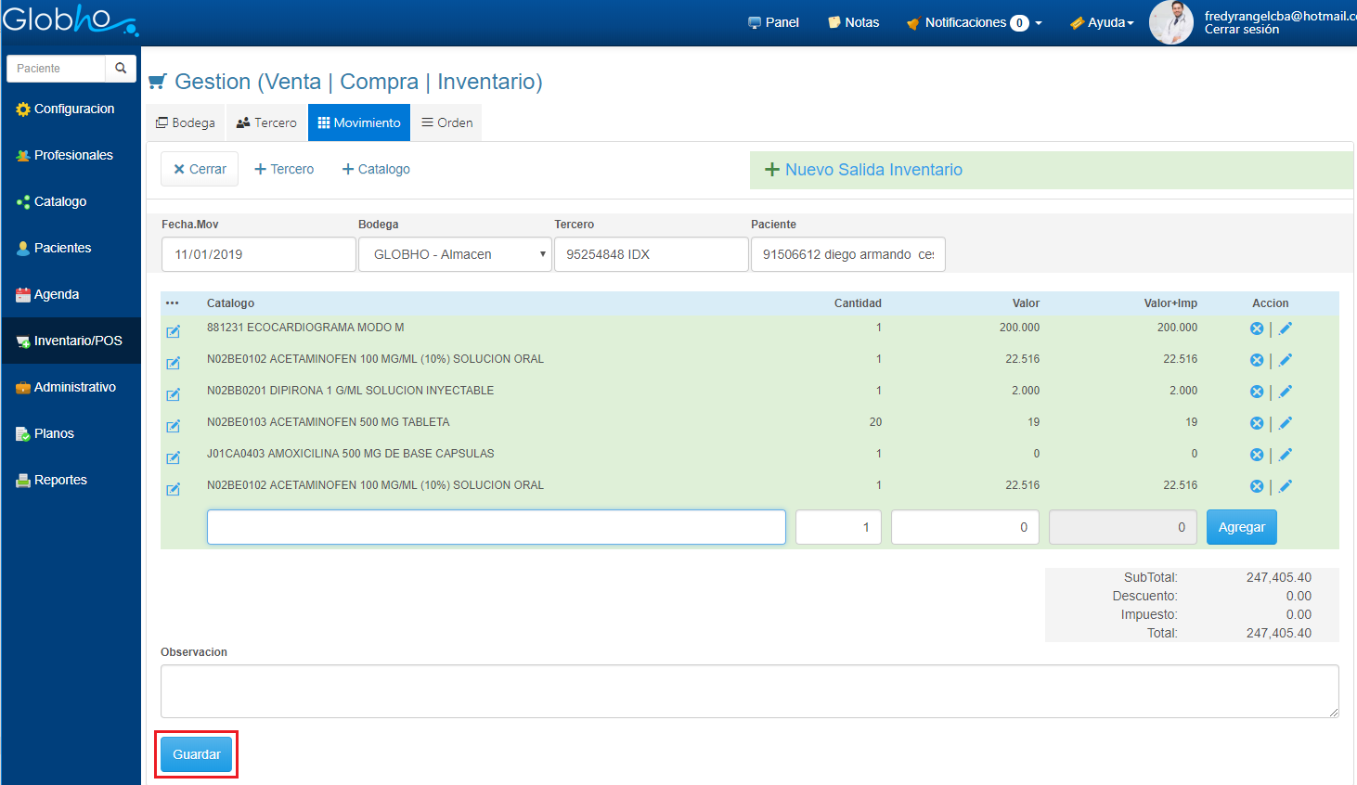Open detail icon for ACETAMINOFEN 500 MG TABLETA
Image resolution: width=1357 pixels, height=785 pixels.
[173, 427]
